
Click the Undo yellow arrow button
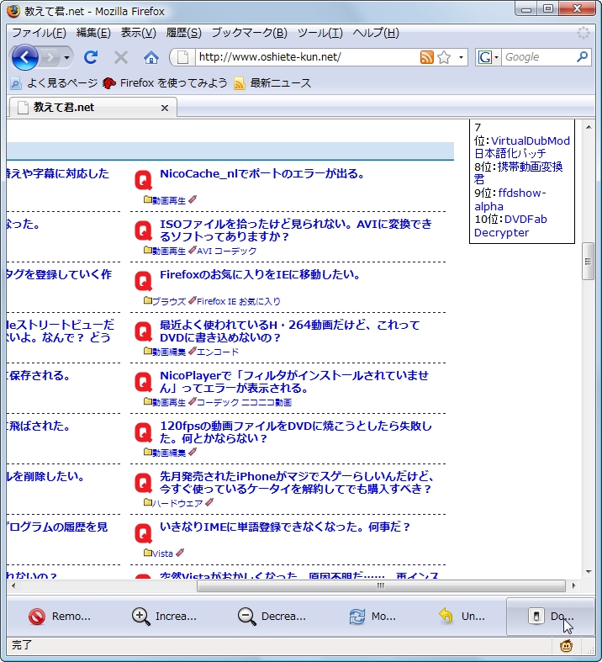point(462,617)
